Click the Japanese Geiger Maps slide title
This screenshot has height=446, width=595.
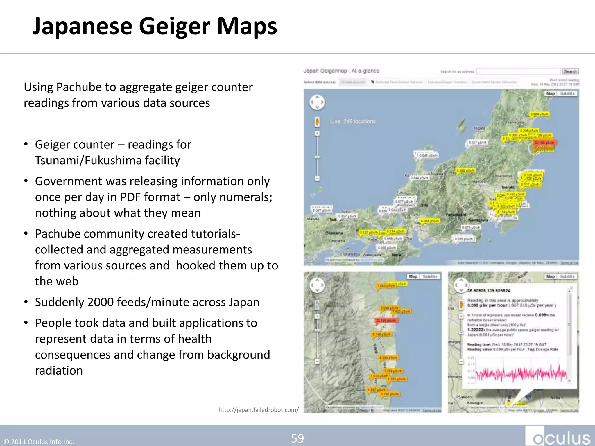(x=155, y=27)
